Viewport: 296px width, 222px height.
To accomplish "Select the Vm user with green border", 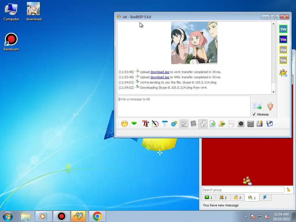I will 283,29.
